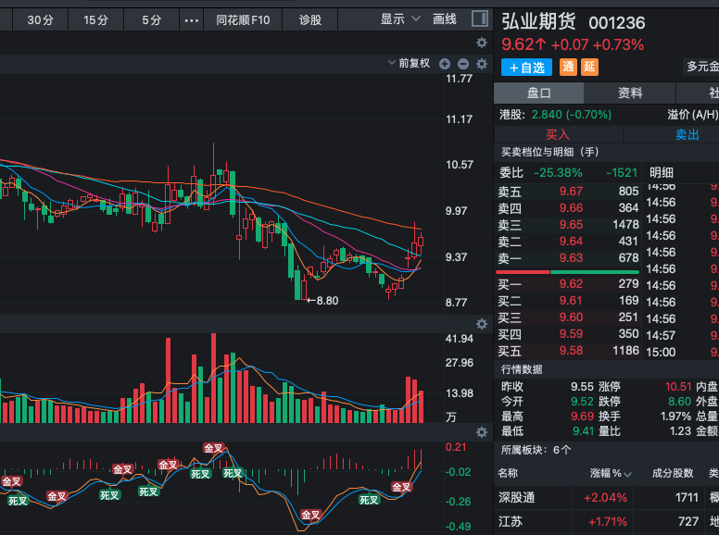The image size is (719, 535).
Task: Switch to the 30分 period
Action: pos(41,20)
